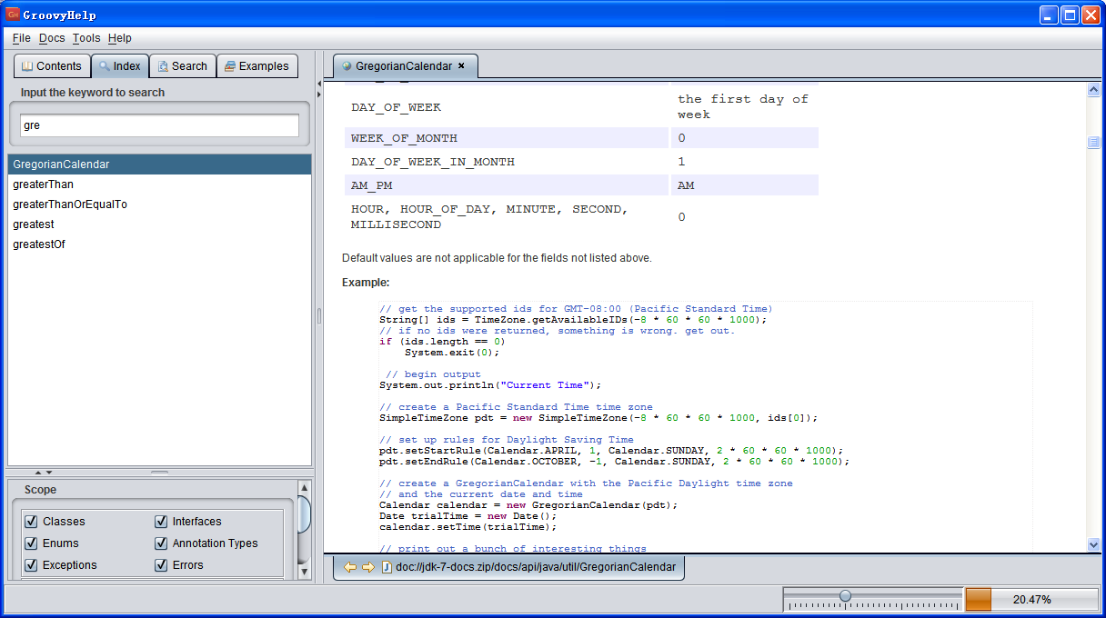Click the AM_PM table cell
The height and width of the screenshot is (618, 1106).
tap(507, 185)
